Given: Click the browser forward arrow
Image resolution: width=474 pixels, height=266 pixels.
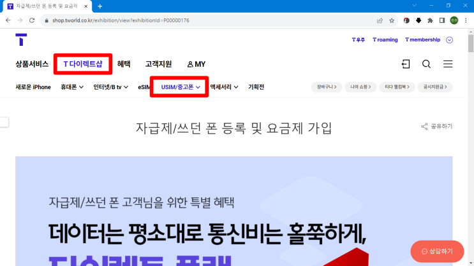Looking at the screenshot, I should (20, 20).
